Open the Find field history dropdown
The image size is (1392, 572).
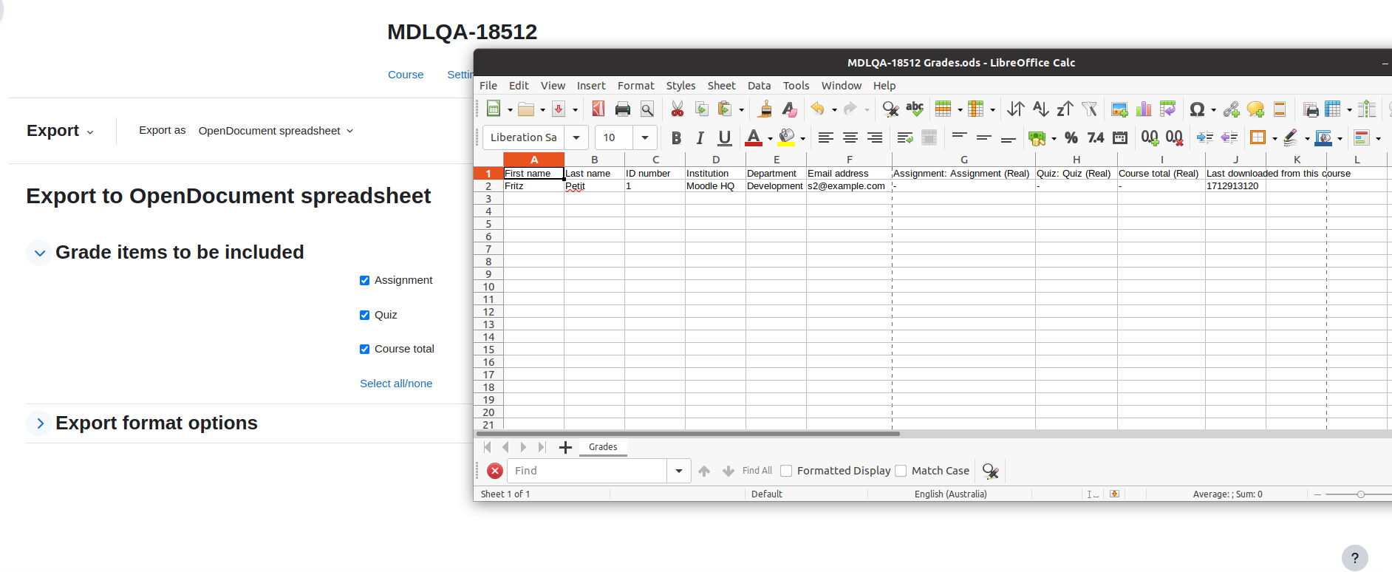(679, 471)
